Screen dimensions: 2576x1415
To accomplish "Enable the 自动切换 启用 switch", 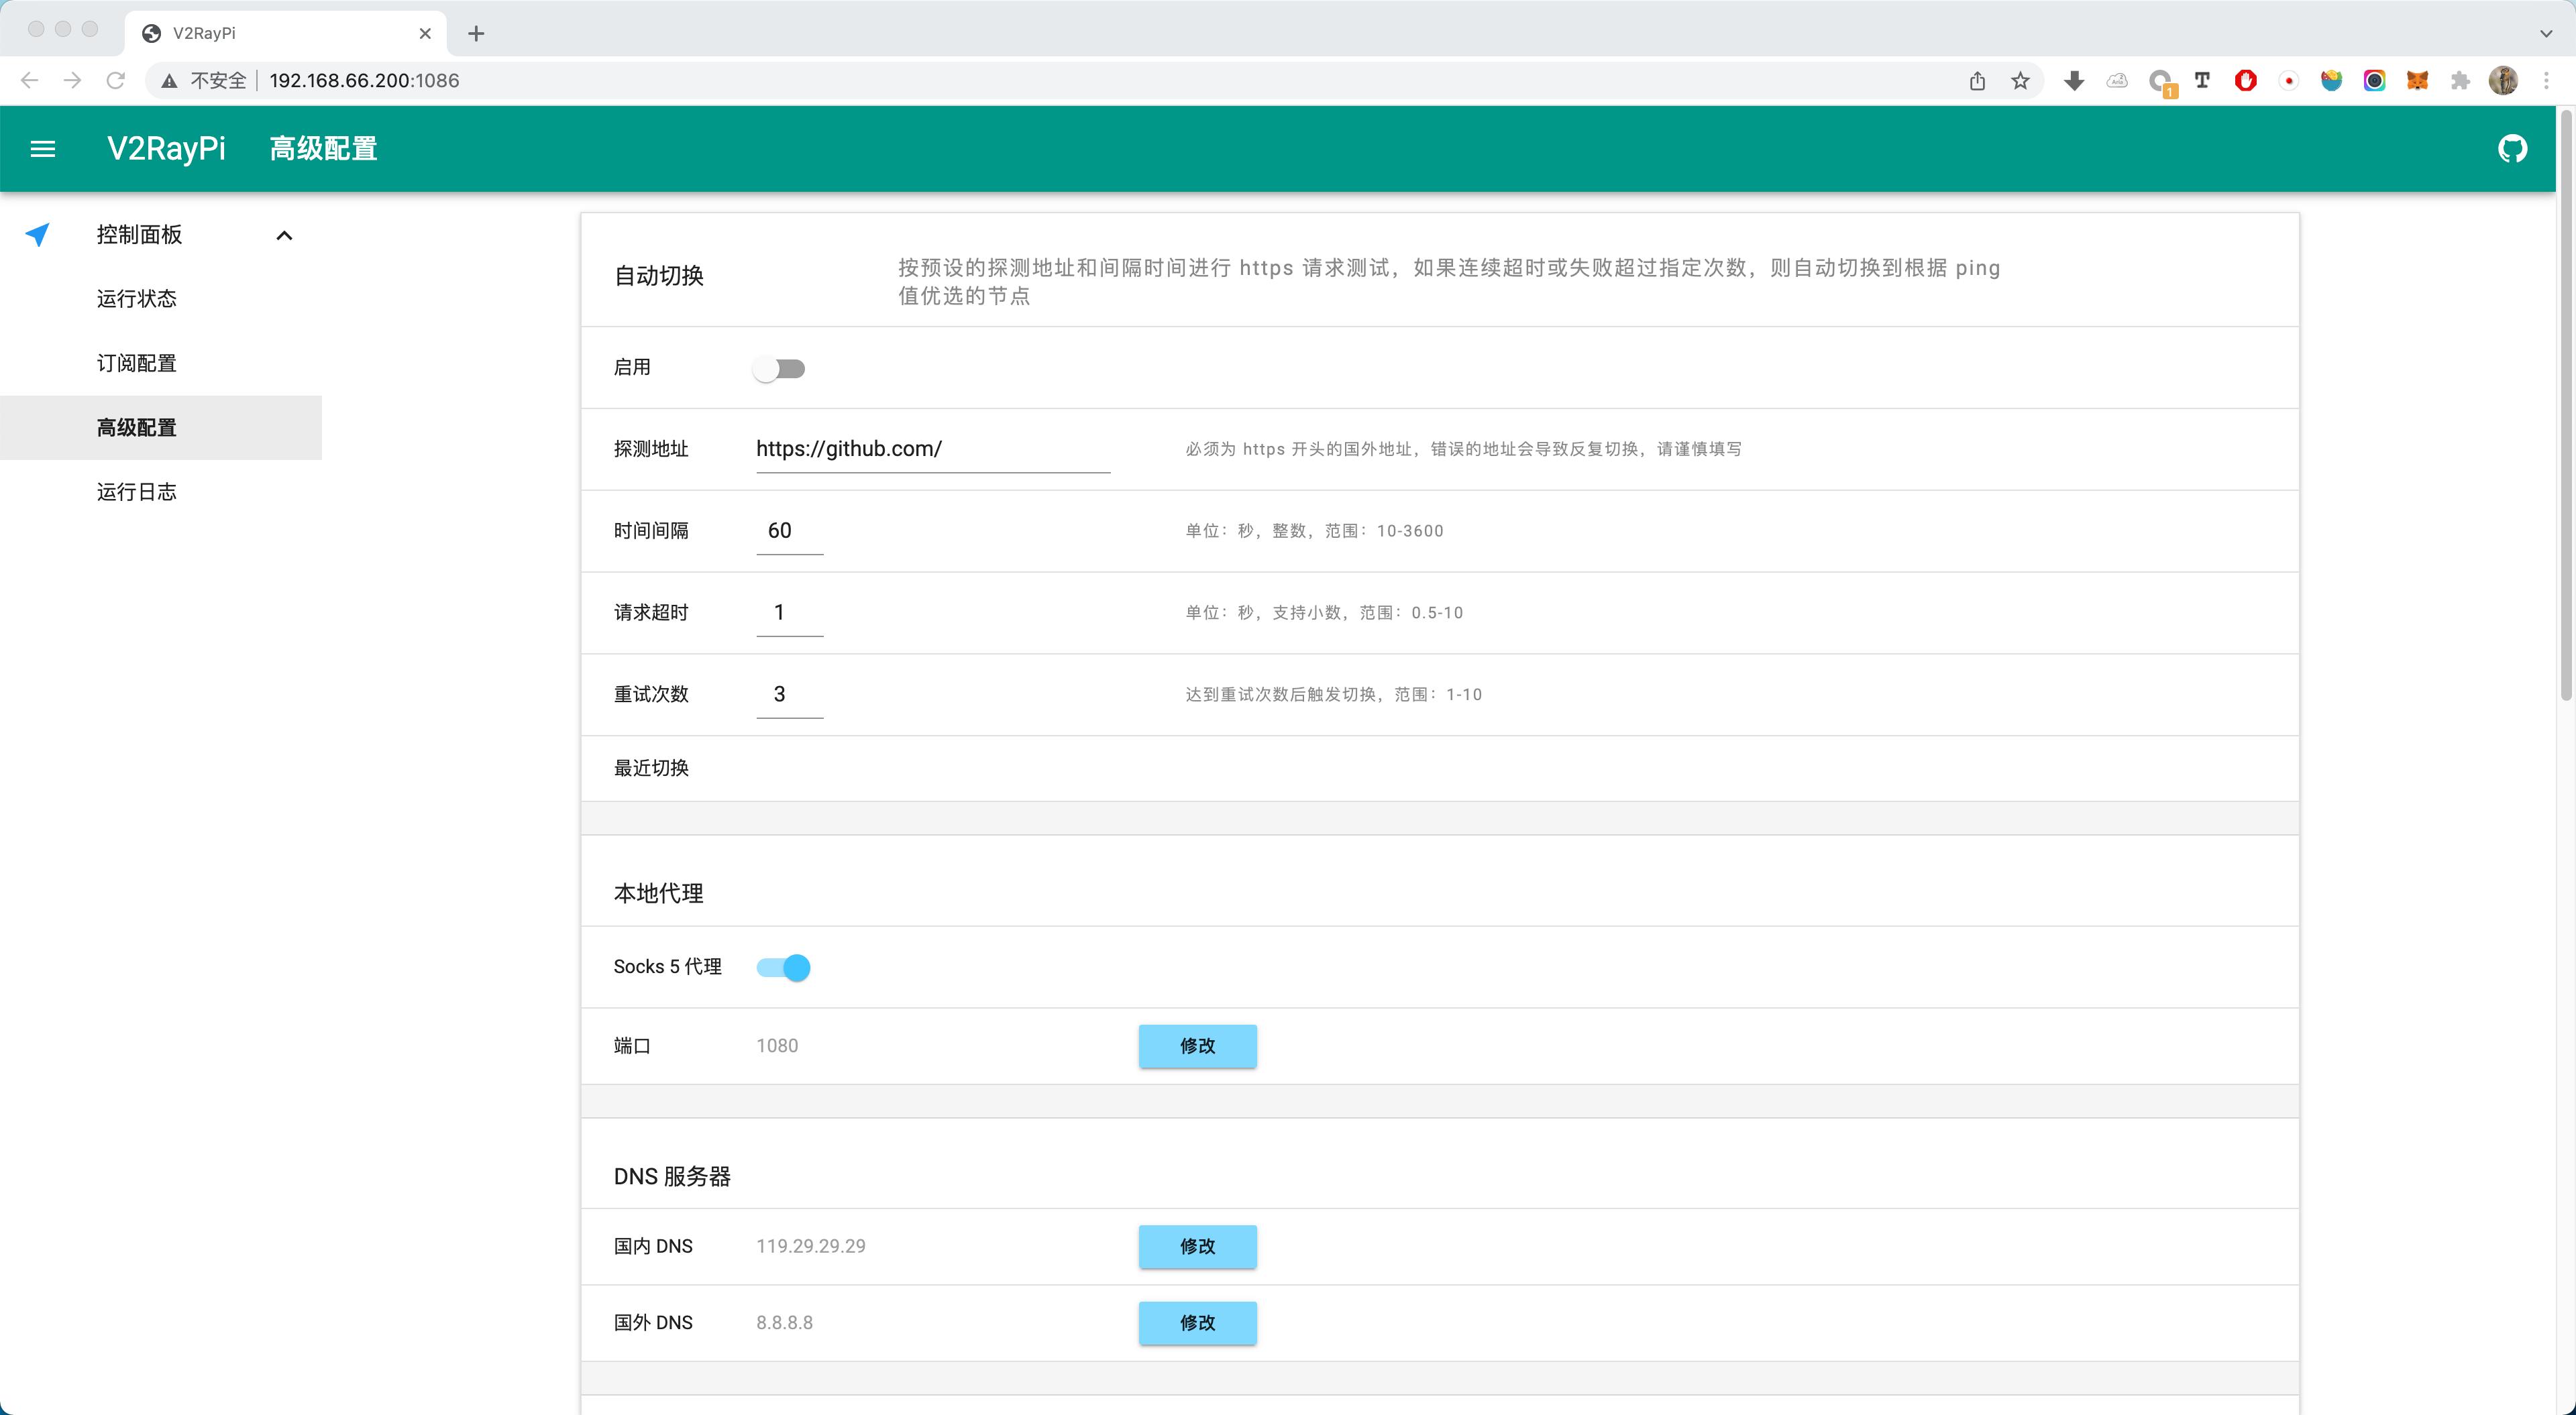I will pos(780,369).
